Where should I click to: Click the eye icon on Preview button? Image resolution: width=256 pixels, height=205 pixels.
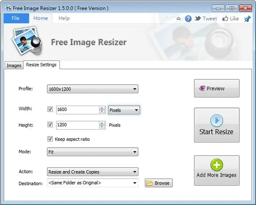(x=202, y=88)
